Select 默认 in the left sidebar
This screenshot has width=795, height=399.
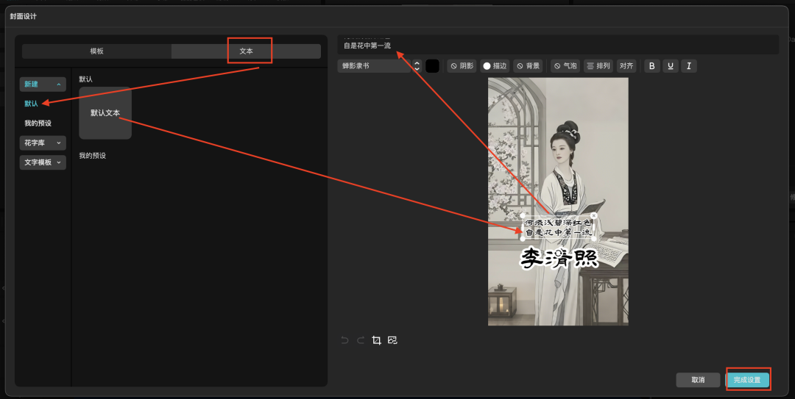32,104
